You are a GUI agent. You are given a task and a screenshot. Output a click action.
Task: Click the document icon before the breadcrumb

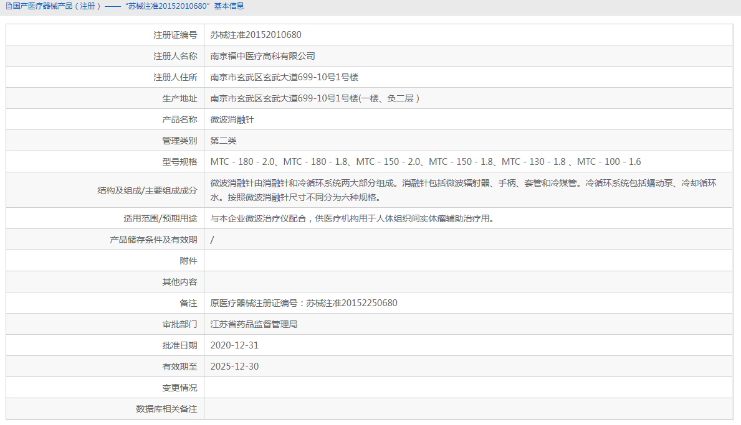click(x=9, y=6)
